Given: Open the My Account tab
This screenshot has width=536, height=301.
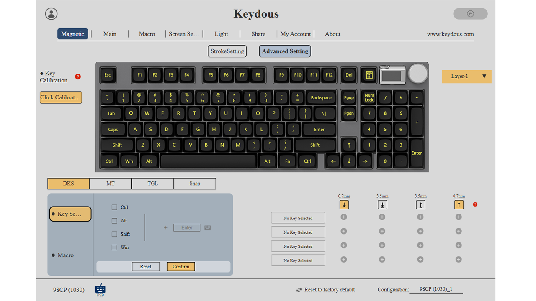Looking at the screenshot, I should coord(296,34).
